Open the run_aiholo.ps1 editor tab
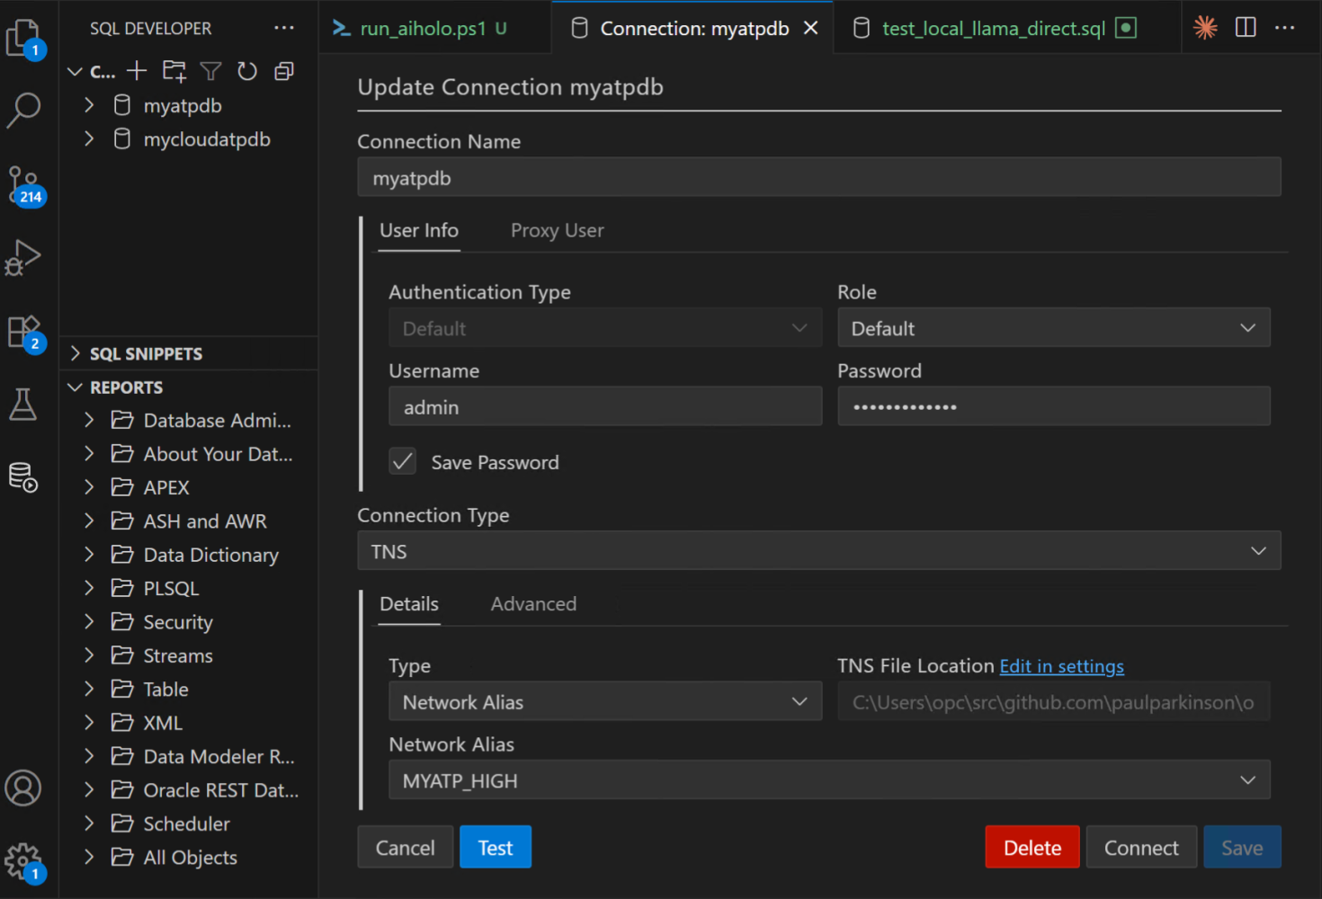Screen dimensions: 1322x899 tap(423, 28)
